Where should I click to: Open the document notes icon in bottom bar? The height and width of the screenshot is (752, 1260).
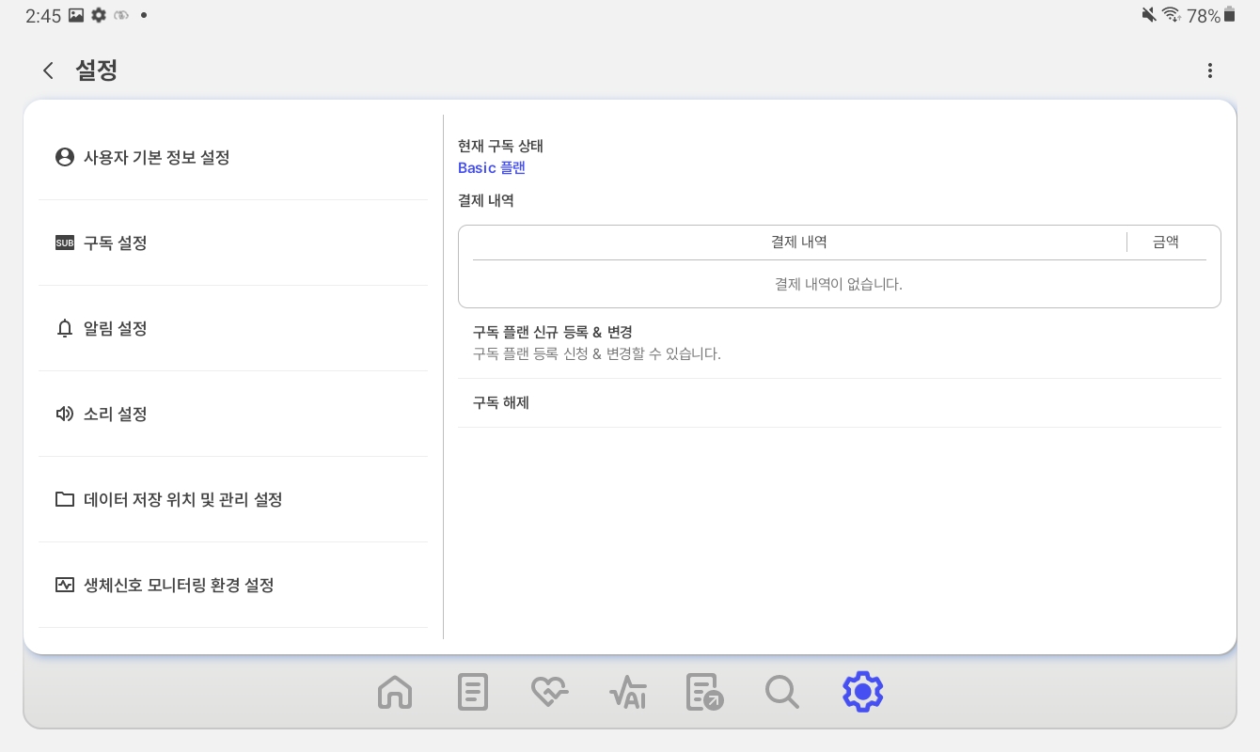pos(473,693)
